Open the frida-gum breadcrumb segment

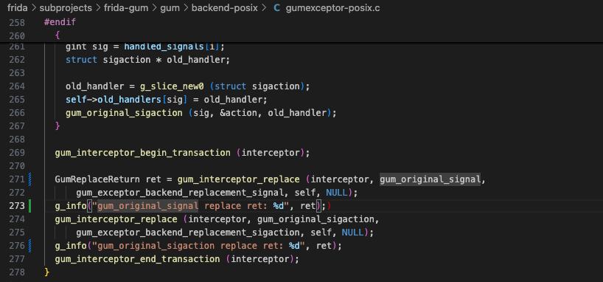click(x=126, y=7)
